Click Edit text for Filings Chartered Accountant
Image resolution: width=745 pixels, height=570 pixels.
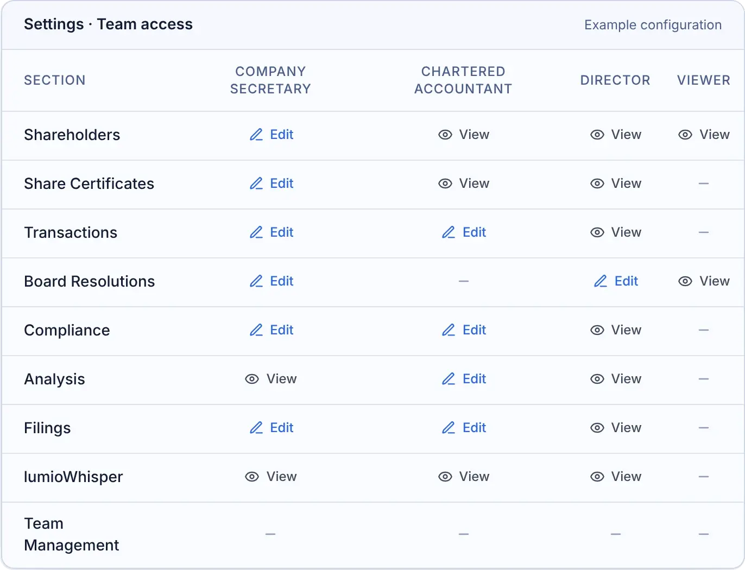(x=475, y=428)
